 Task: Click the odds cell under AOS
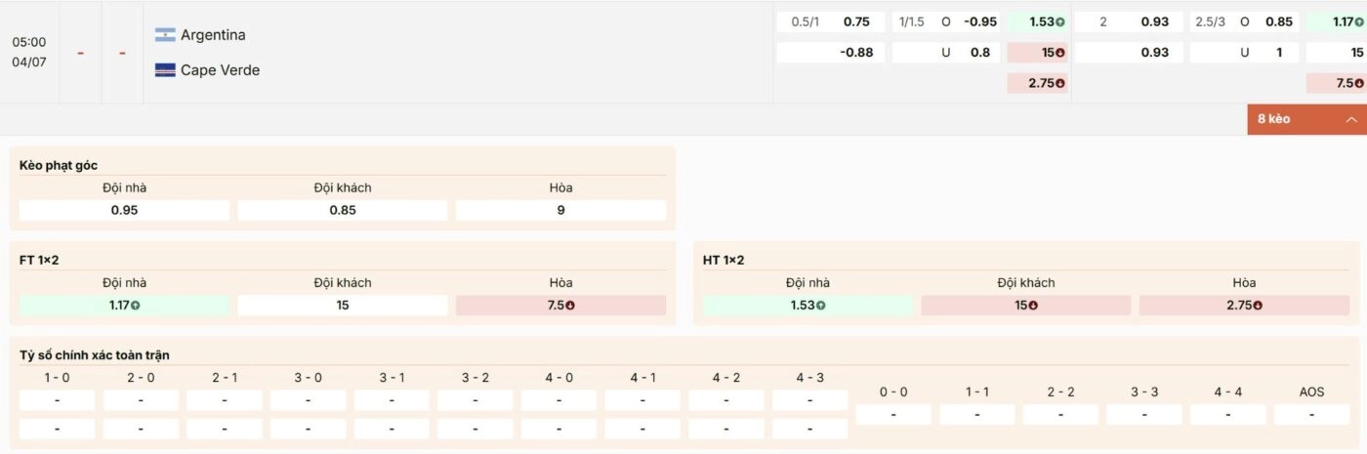(x=1311, y=415)
